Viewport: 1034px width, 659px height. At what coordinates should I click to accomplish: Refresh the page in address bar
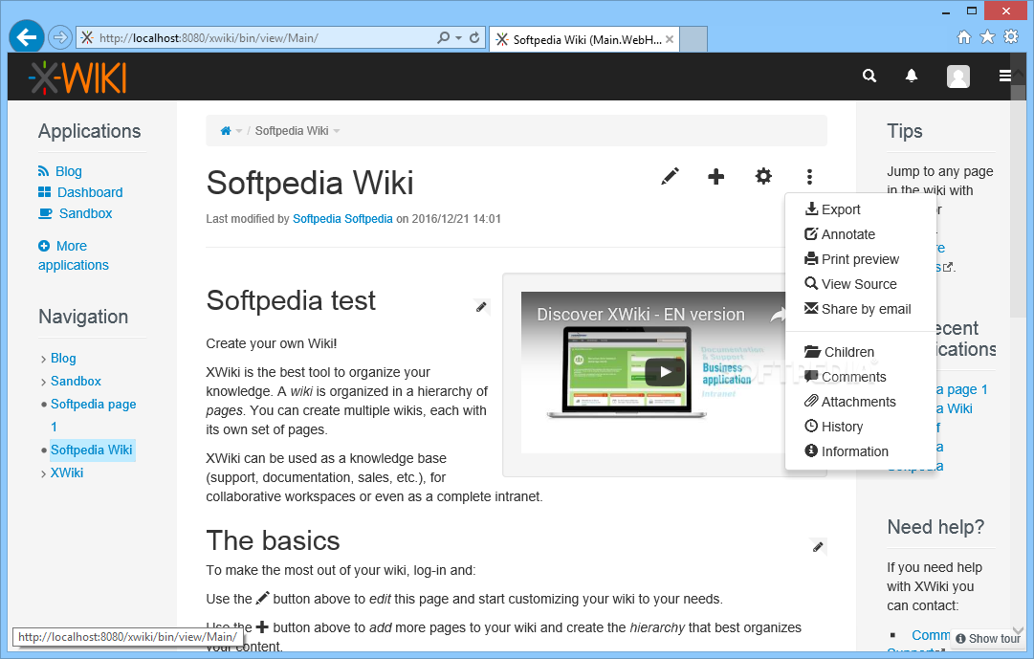point(474,37)
